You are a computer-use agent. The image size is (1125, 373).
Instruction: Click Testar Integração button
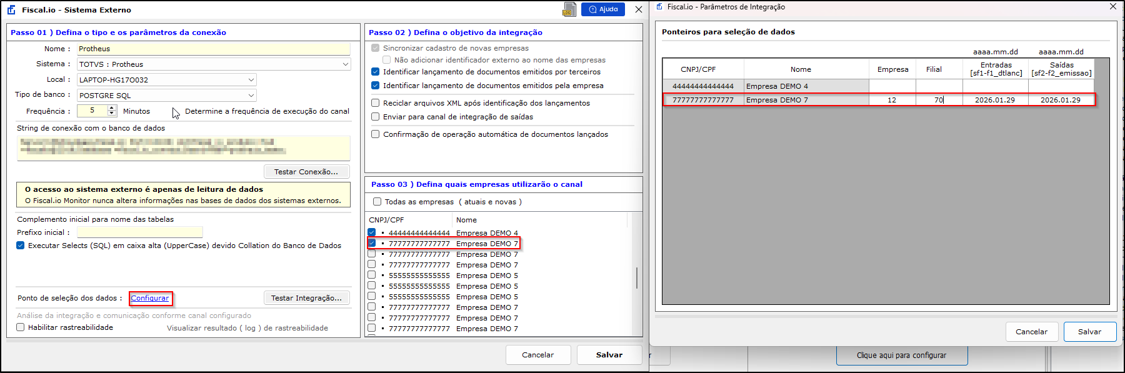[x=306, y=298]
